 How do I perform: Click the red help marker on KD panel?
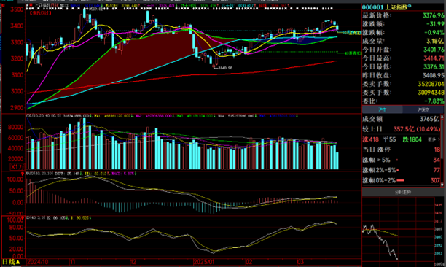click(23, 218)
